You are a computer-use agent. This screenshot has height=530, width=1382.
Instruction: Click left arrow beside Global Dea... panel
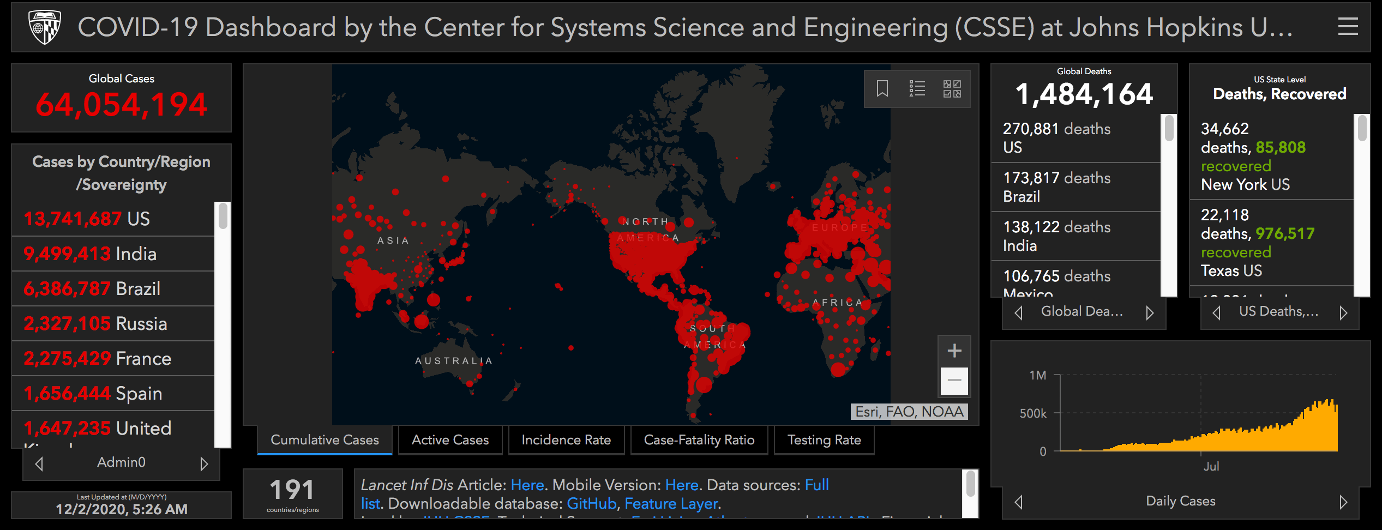1018,313
